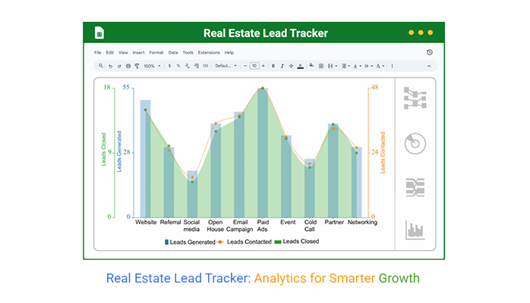The image size is (530, 303).
Task: Click the borders icon in toolbar
Action: point(321,66)
